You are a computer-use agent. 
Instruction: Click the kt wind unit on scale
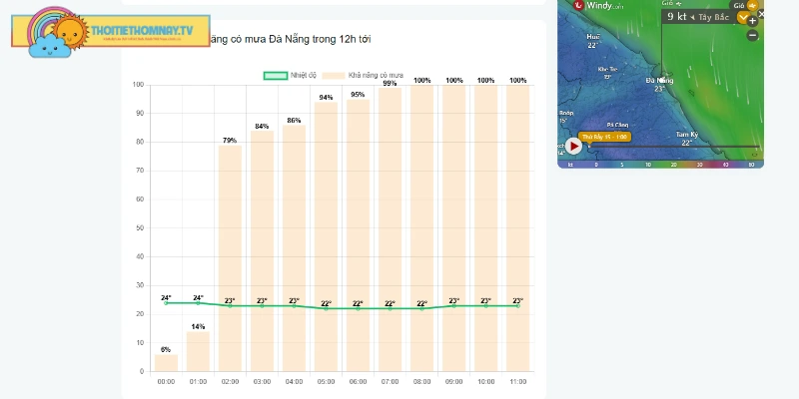(x=570, y=165)
